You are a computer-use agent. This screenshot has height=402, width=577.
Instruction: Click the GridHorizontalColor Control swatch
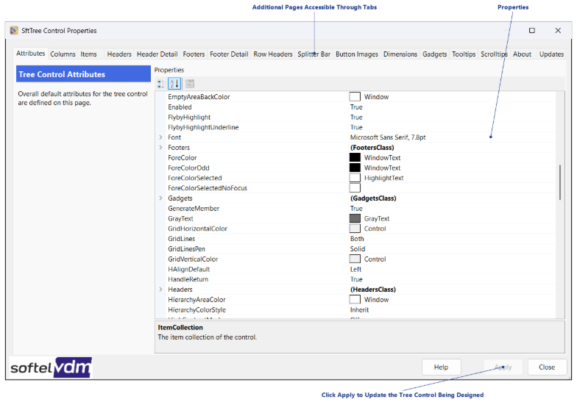pyautogui.click(x=355, y=229)
